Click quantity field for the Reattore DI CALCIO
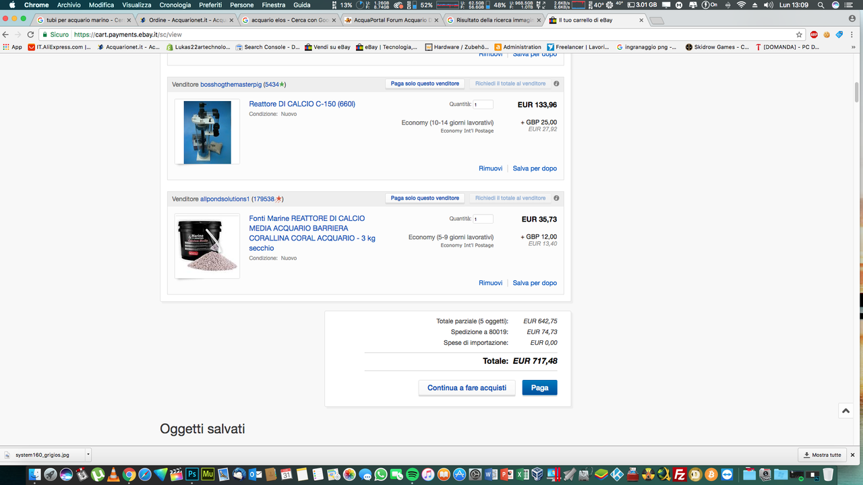This screenshot has height=485, width=863. coord(483,104)
